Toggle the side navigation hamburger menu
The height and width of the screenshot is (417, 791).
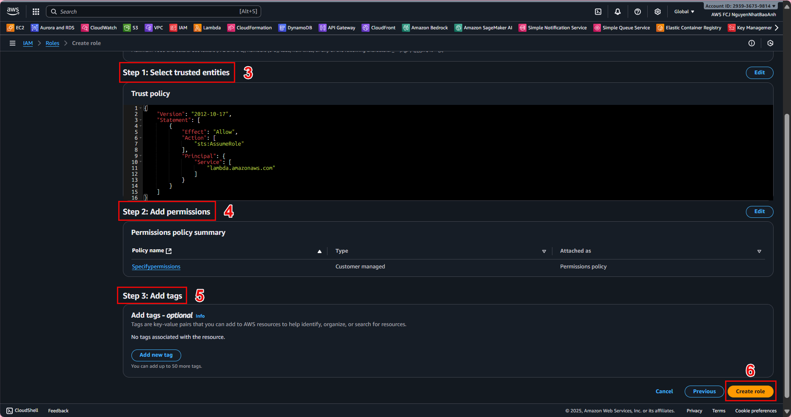pos(13,43)
